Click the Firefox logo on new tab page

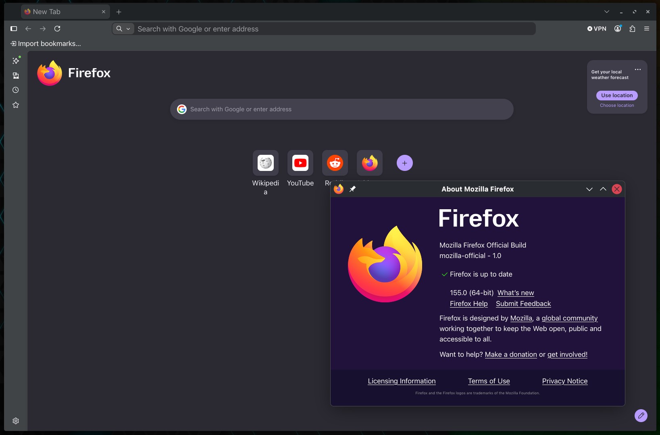pyautogui.click(x=74, y=73)
